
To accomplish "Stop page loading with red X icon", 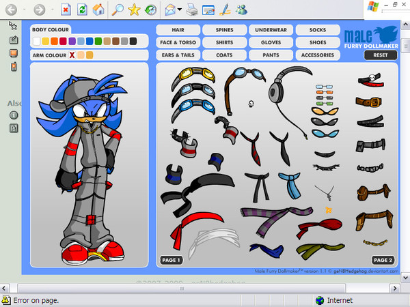I will click(x=66, y=10).
